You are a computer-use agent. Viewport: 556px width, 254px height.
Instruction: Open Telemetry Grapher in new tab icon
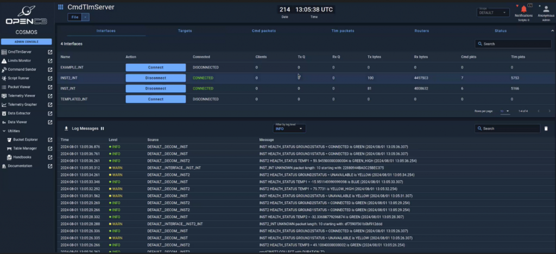click(50, 104)
